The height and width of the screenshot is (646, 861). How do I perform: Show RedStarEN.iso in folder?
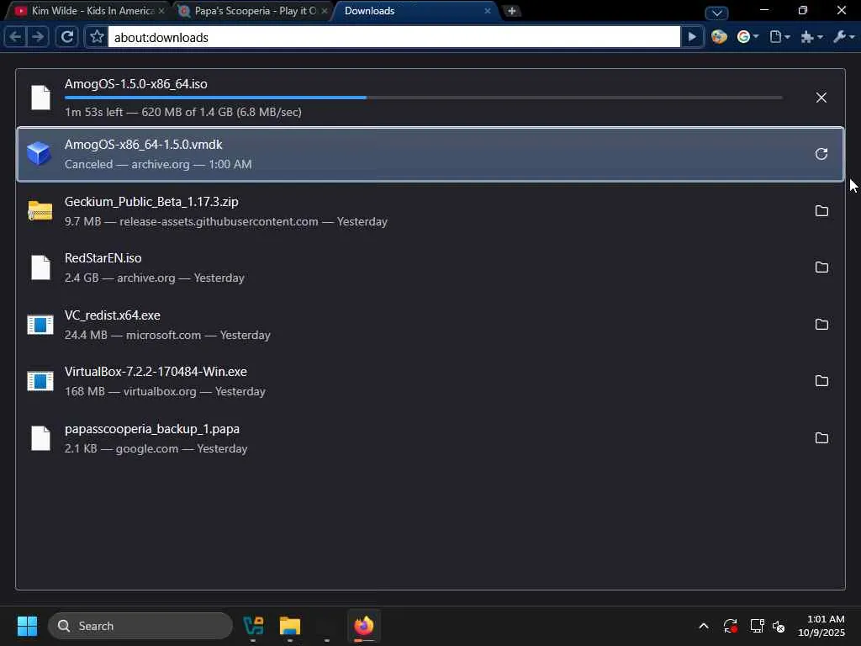click(x=821, y=267)
